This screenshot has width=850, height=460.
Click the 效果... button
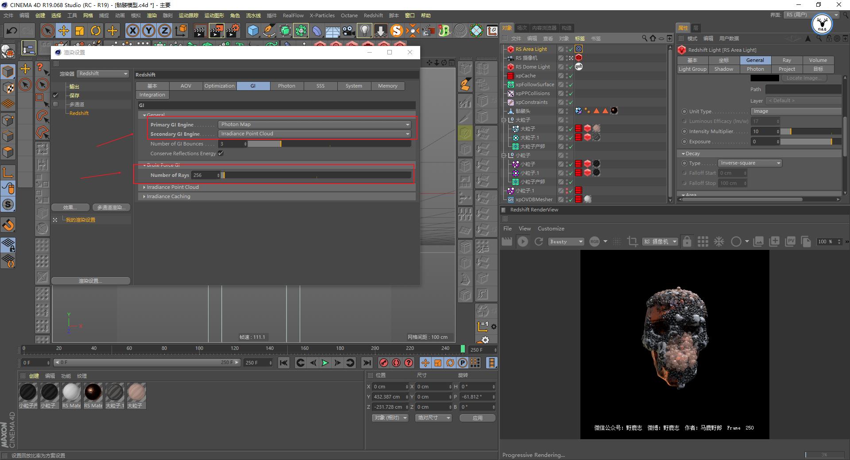tap(70, 207)
